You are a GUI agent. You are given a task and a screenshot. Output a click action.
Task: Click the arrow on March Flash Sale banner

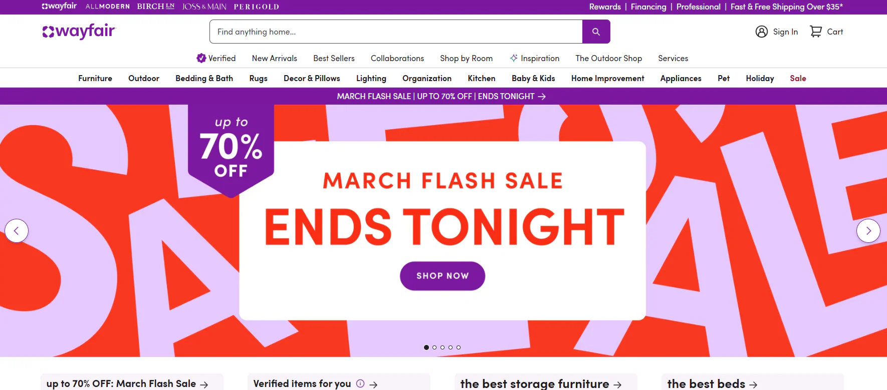coord(542,96)
